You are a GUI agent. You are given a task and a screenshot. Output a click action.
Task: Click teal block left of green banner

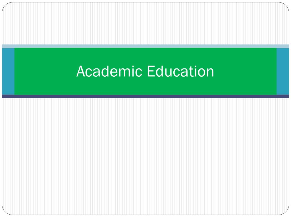coord(8,71)
